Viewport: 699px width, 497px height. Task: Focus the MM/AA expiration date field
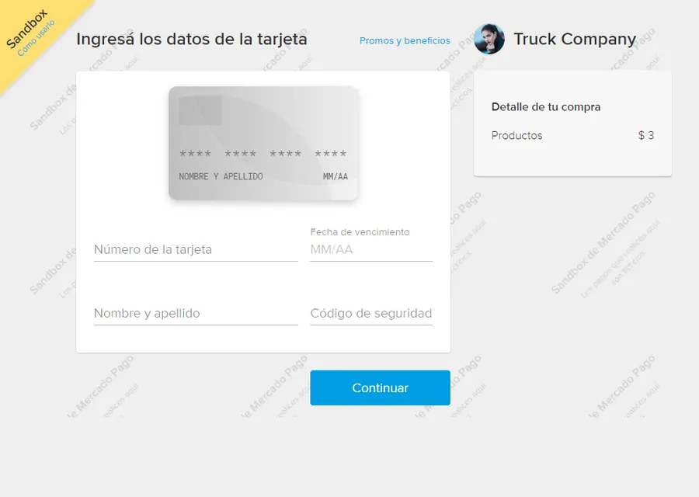pyautogui.click(x=371, y=249)
